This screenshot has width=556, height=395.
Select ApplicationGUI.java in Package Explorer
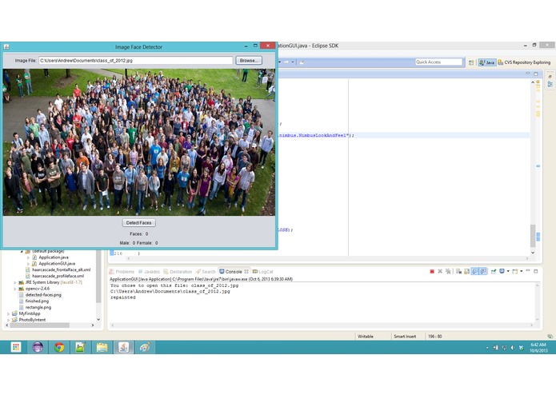(x=53, y=264)
